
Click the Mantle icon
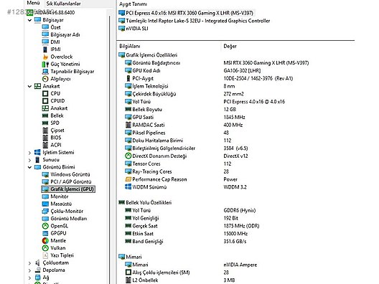(45, 241)
